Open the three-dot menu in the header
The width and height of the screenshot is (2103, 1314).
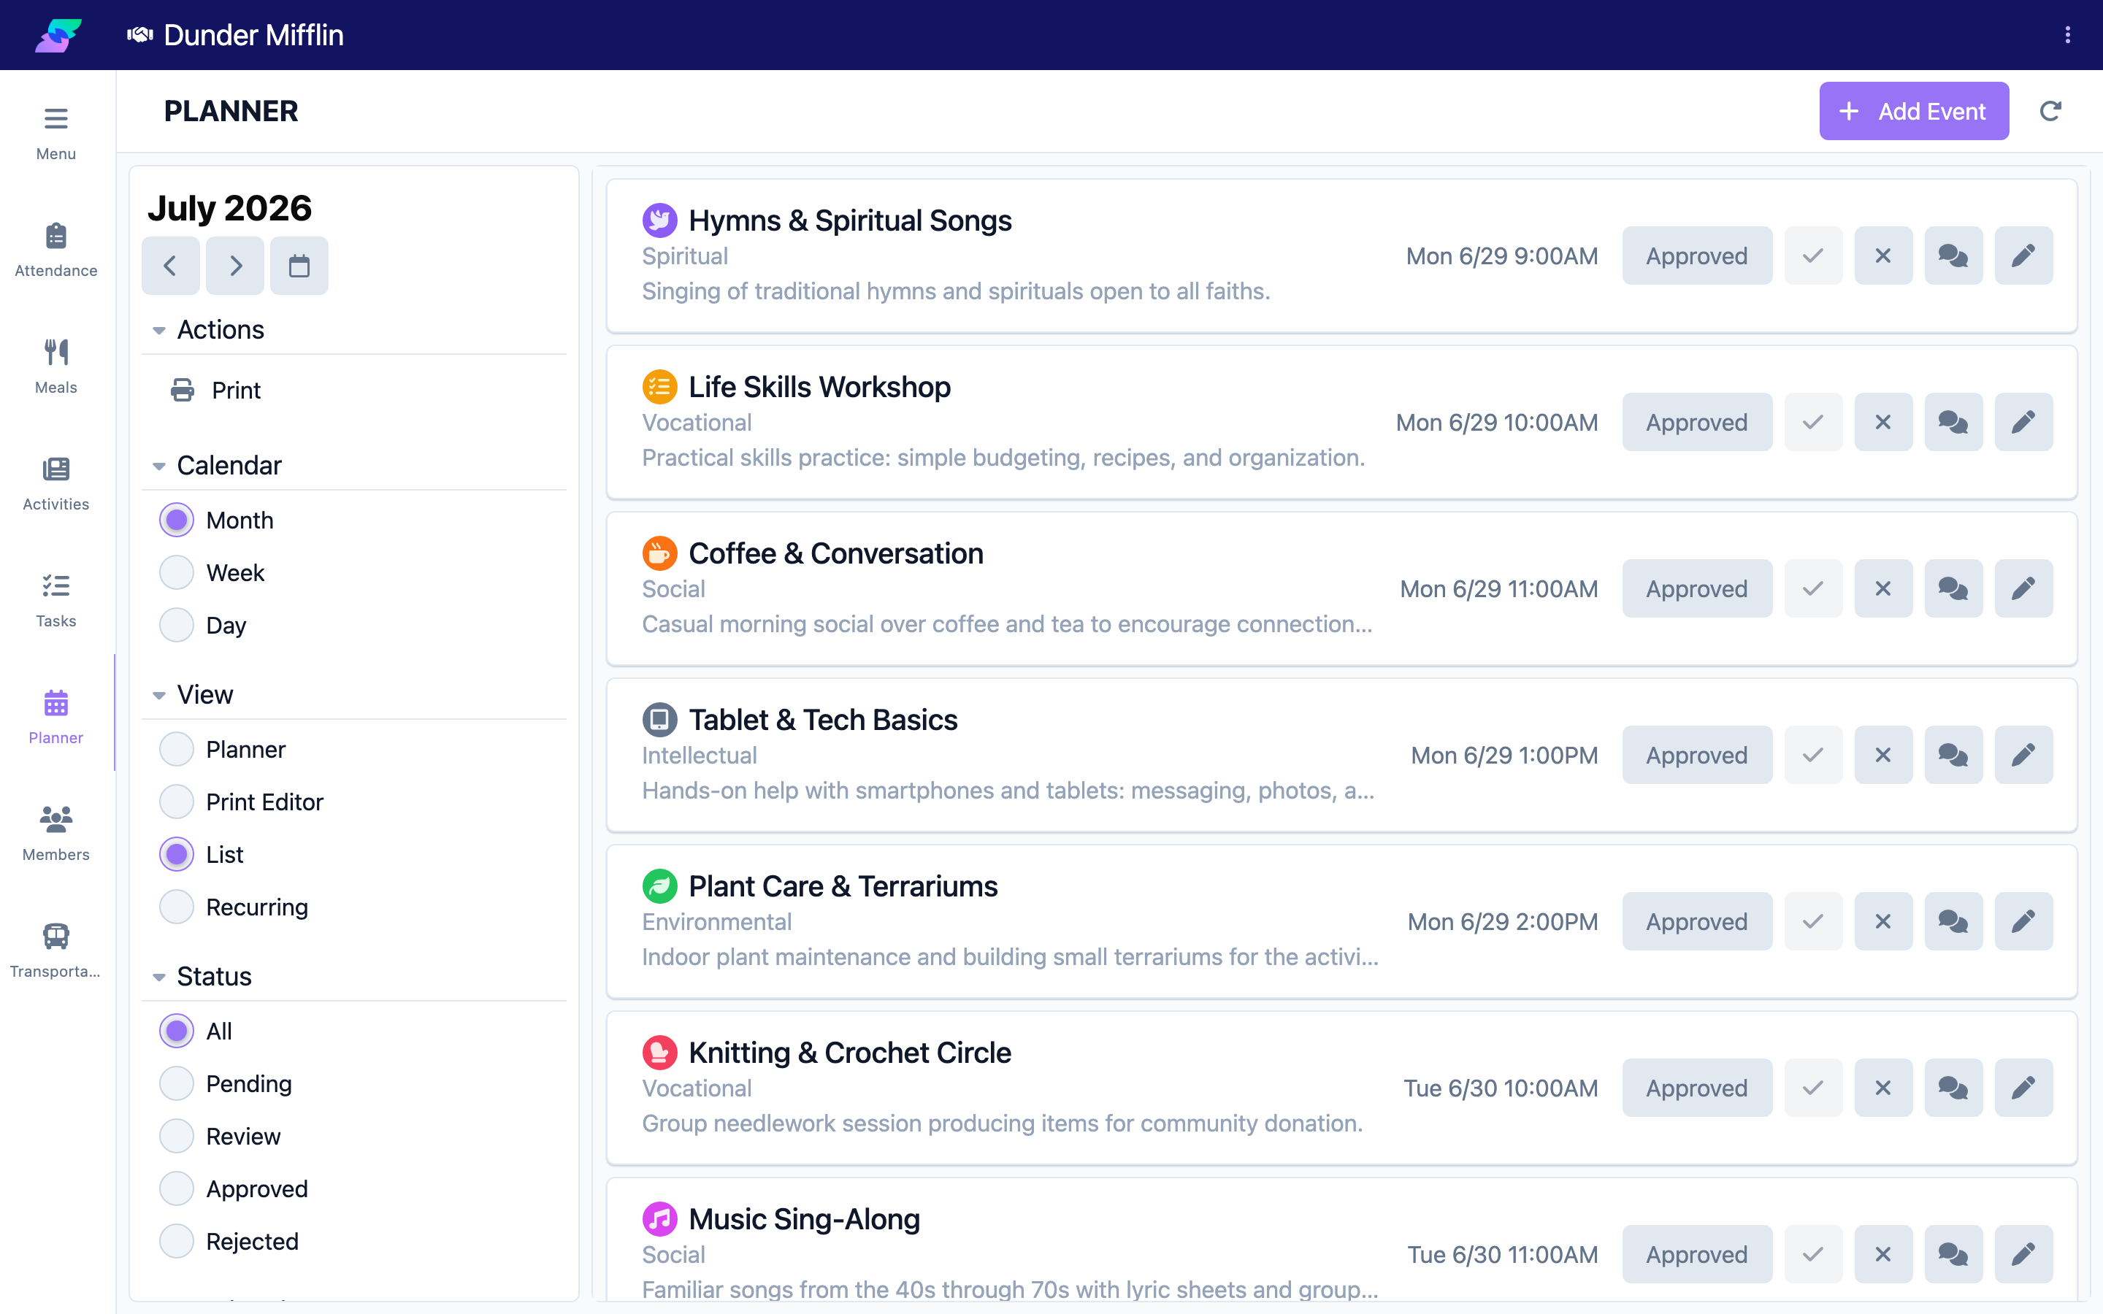pos(2067,35)
